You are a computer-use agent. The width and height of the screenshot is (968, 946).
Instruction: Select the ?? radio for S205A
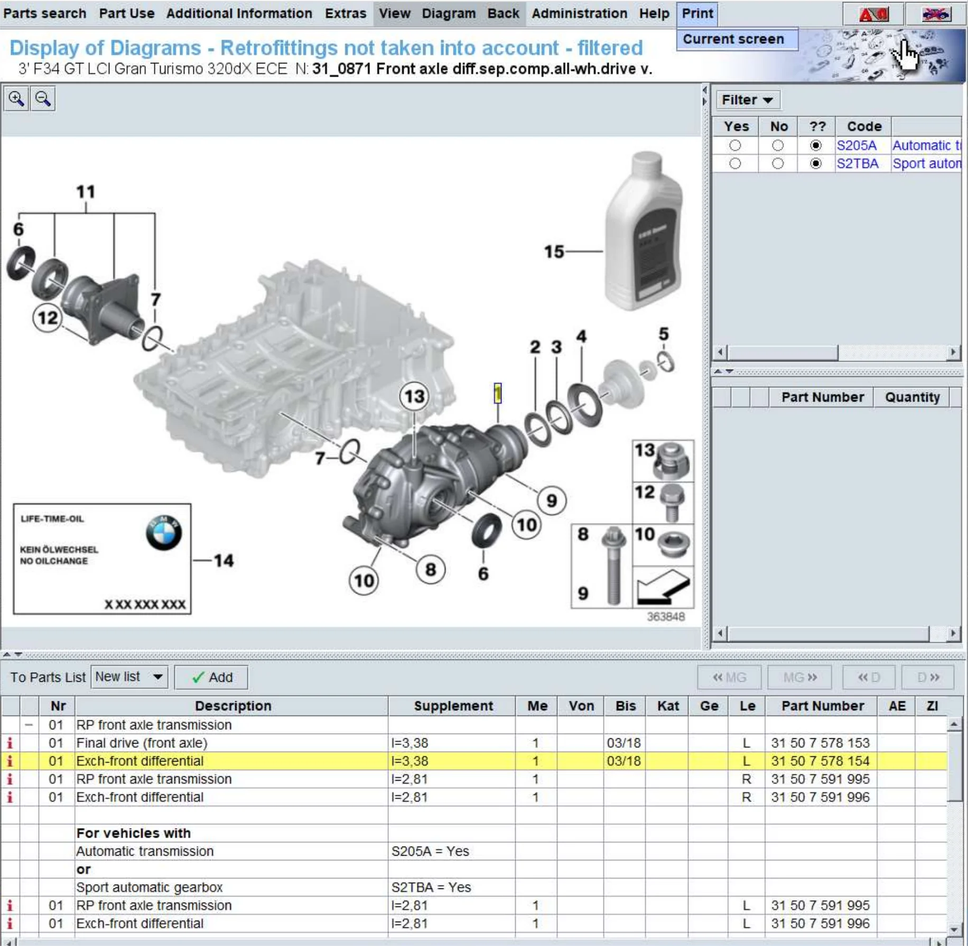click(815, 145)
